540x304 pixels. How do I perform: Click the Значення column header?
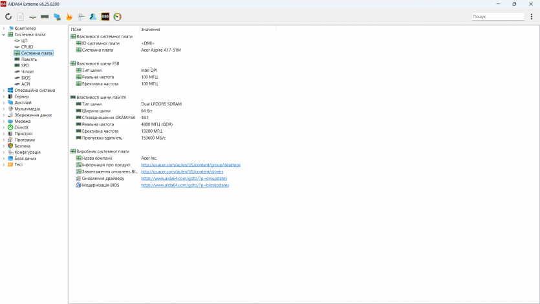click(x=150, y=30)
